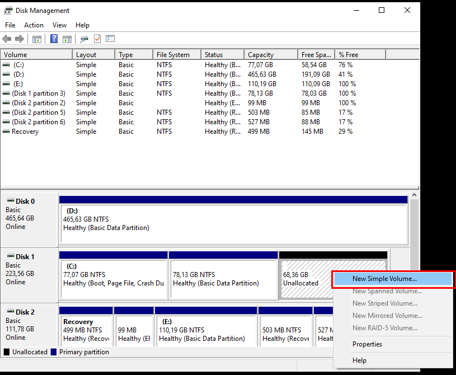Select the (C:) partition on Disk 1
The image size is (456, 375).
pyautogui.click(x=113, y=274)
